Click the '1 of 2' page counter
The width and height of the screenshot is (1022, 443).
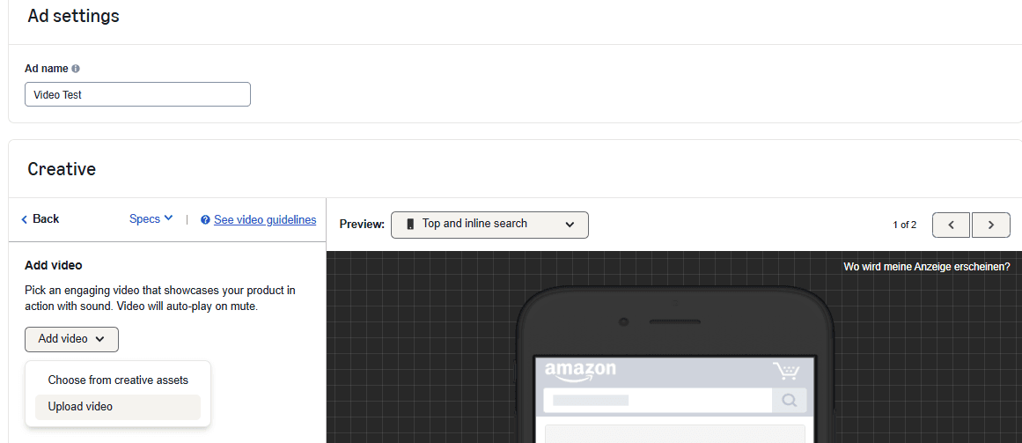click(905, 225)
